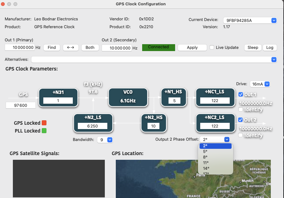Click the Both button
This screenshot has width=284, height=198.
(x=90, y=48)
